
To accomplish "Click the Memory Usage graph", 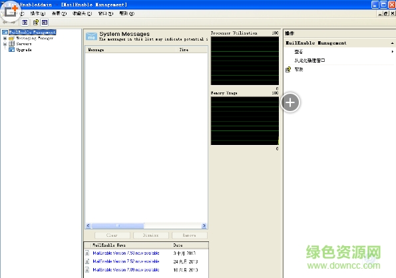I will click(245, 121).
